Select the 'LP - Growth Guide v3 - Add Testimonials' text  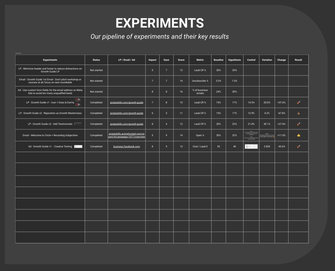[x=50, y=124]
